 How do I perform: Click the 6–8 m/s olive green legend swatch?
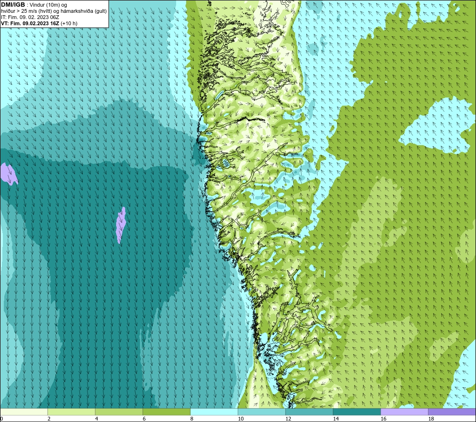[167, 412]
